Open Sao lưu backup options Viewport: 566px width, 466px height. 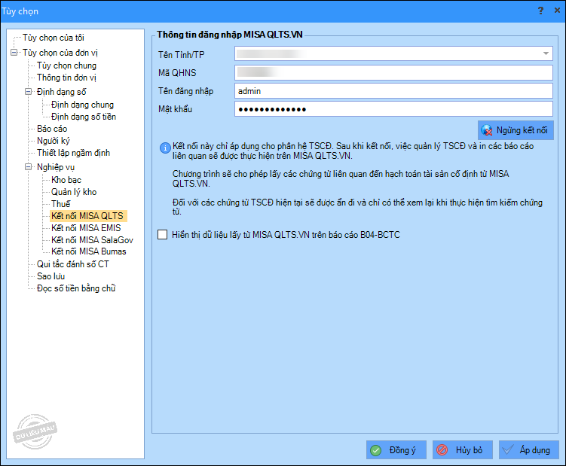51,276
